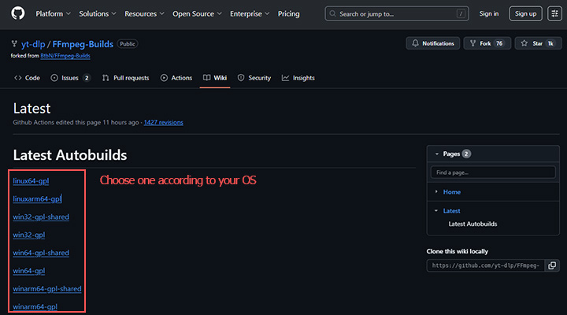Open GitHub homepage via Octocat logo
This screenshot has height=315, width=567.
click(x=17, y=13)
